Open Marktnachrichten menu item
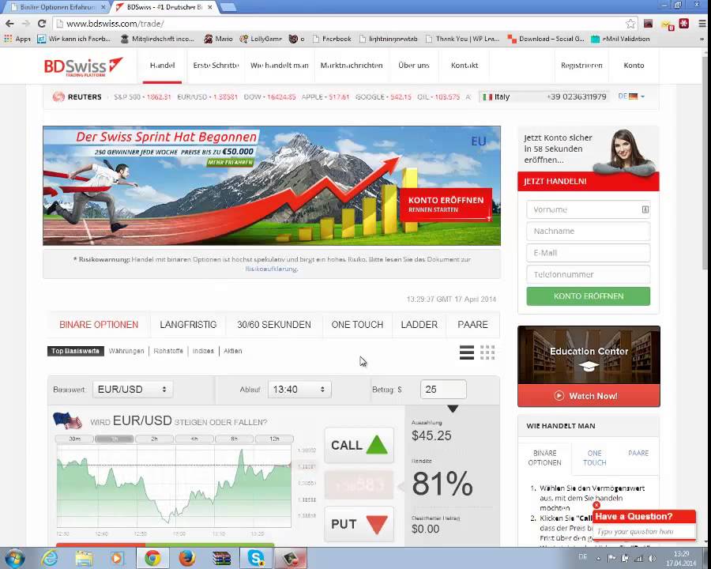This screenshot has height=569, width=711. [x=352, y=66]
